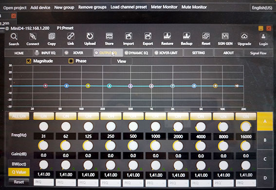Click the Export icon
Screen dimensions: 276x190
(x=148, y=36)
